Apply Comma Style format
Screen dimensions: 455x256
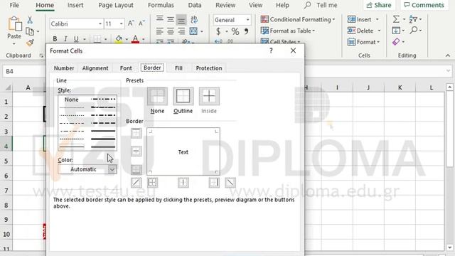click(x=246, y=31)
